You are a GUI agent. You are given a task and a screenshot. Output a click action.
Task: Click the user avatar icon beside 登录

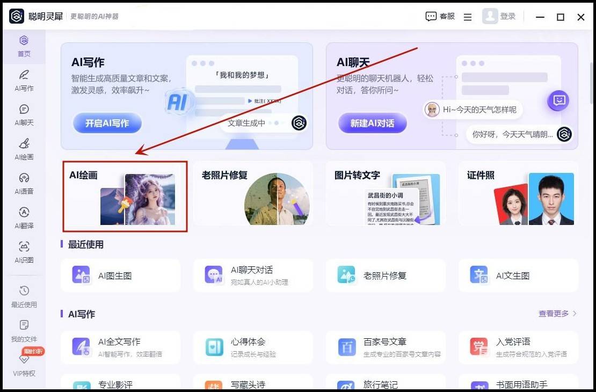(x=490, y=16)
